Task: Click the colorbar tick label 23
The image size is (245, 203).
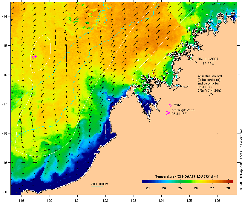Action: pyautogui.click(x=148, y=188)
